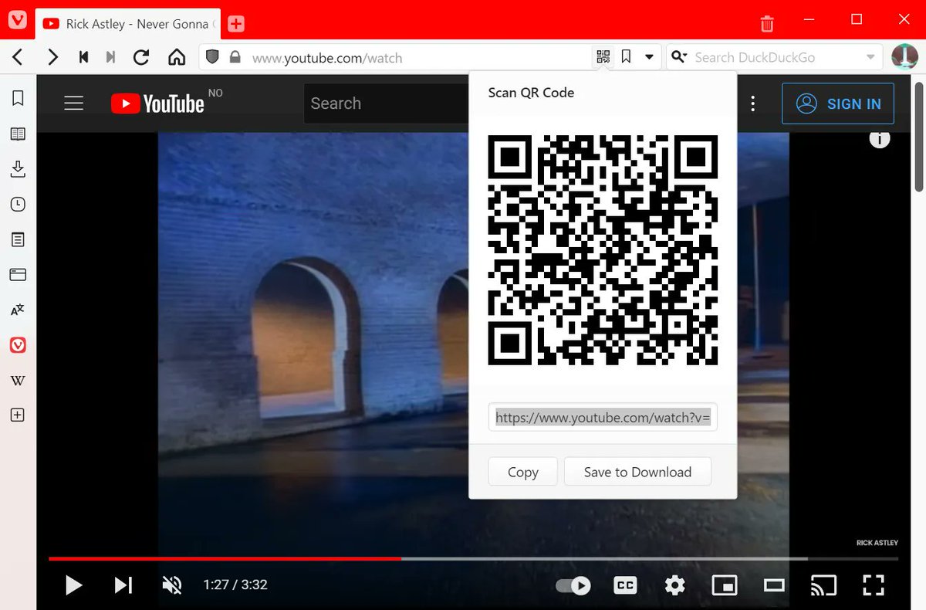The width and height of the screenshot is (926, 610).
Task: Click the YouTube logo
Action: tap(157, 103)
